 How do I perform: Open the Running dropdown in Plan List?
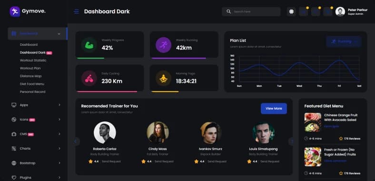point(344,41)
